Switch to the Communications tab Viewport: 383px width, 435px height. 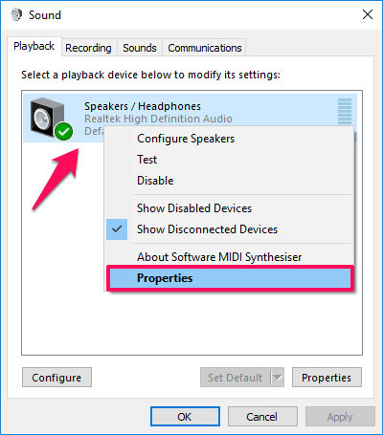coord(205,48)
